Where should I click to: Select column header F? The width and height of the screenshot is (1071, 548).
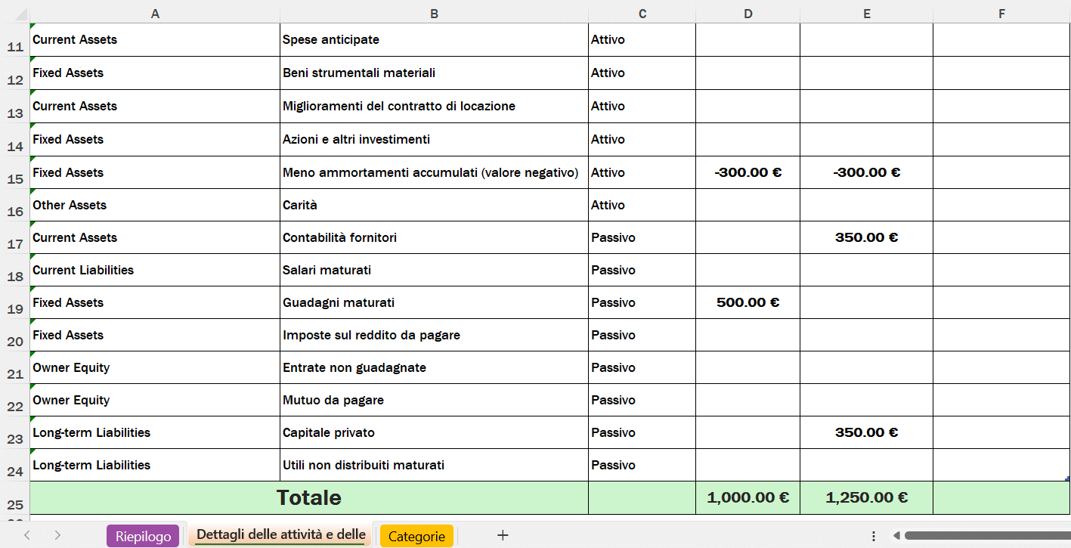(x=1001, y=13)
